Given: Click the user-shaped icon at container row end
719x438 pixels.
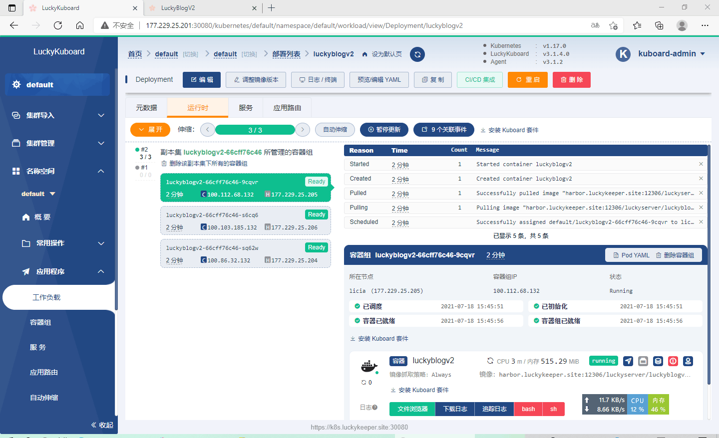Looking at the screenshot, I should 688,361.
